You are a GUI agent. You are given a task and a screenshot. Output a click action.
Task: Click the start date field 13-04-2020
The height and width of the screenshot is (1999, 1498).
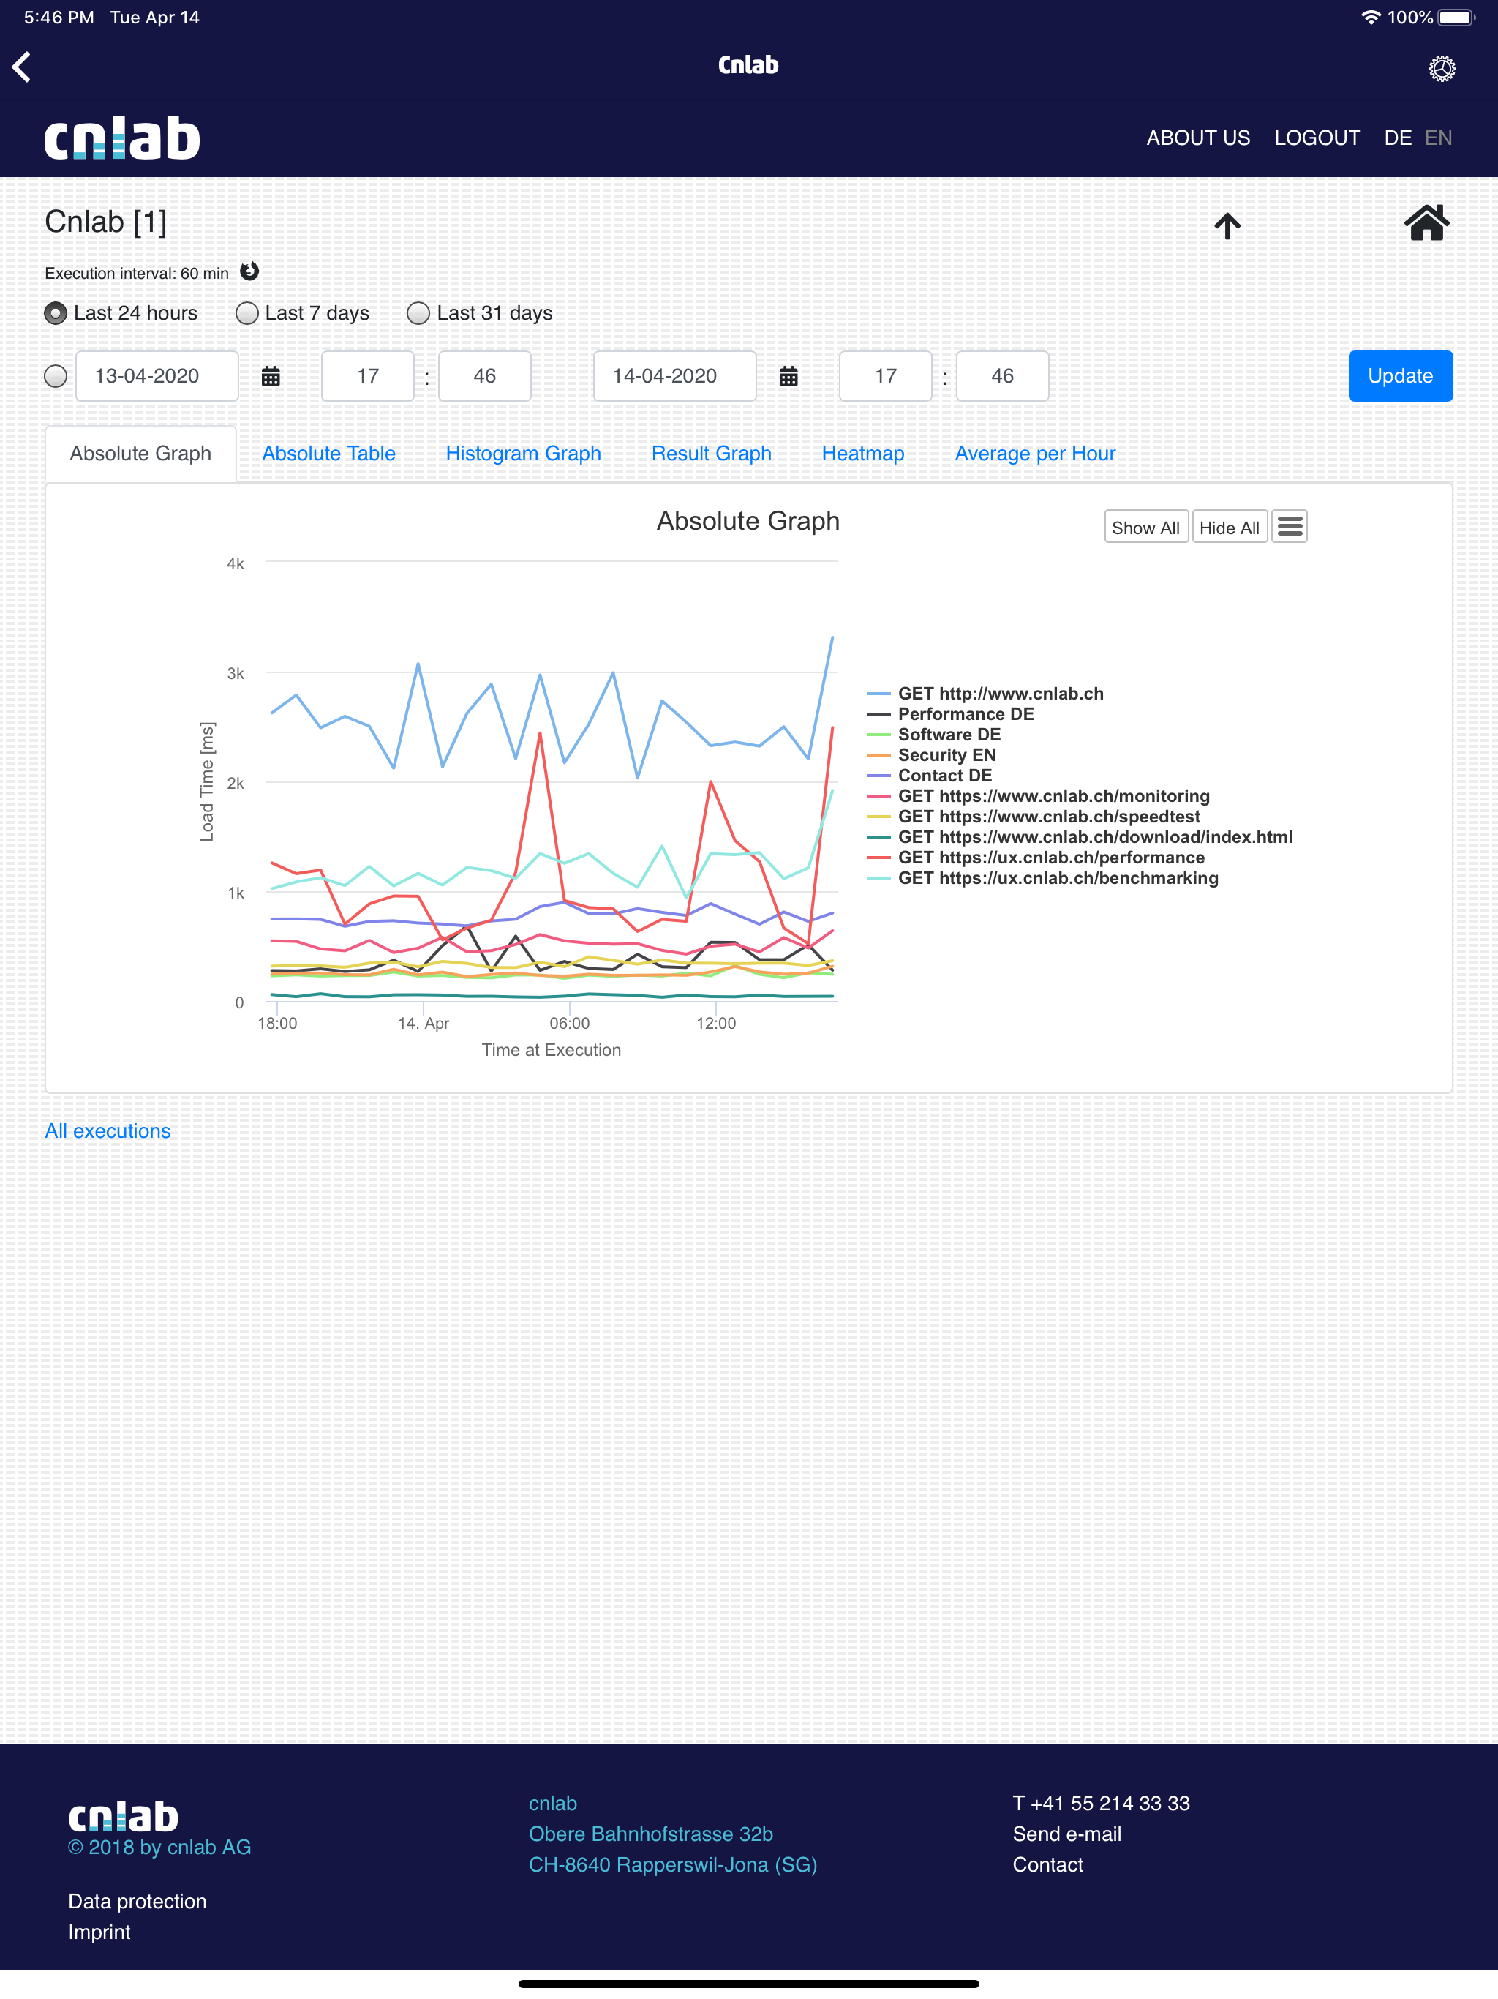click(x=157, y=376)
